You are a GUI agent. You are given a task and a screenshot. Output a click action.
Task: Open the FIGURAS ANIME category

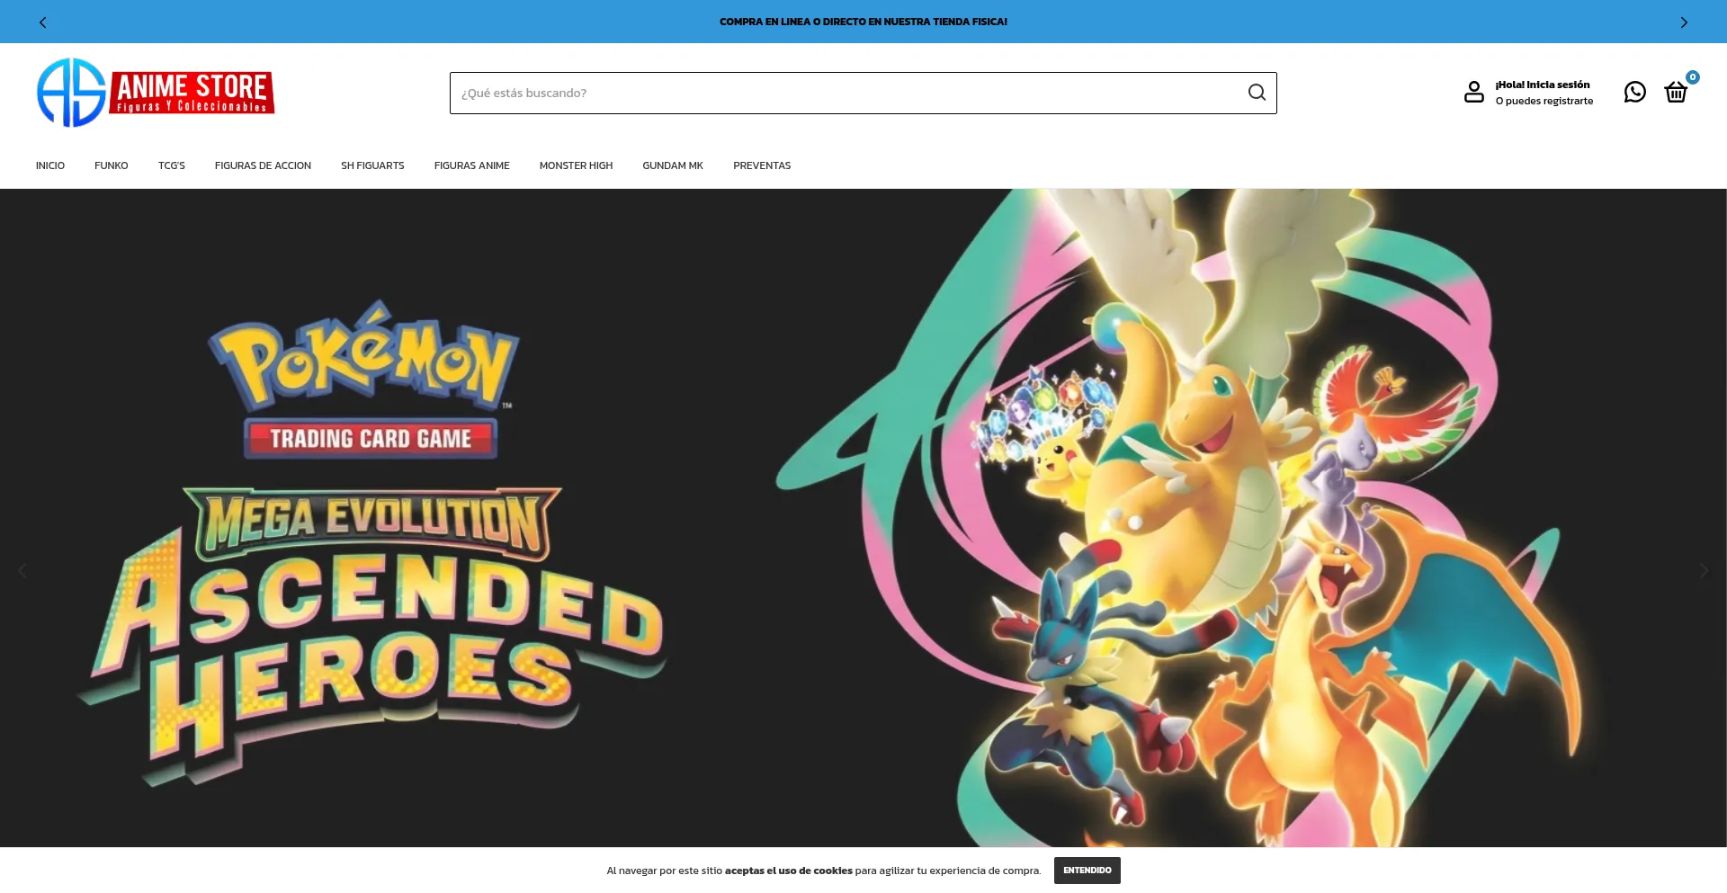[472, 165]
